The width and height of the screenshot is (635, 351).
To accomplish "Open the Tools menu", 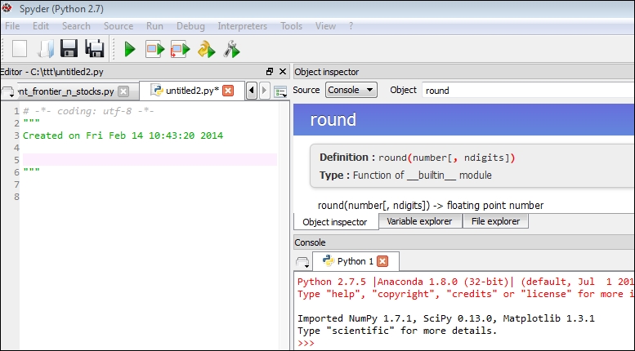I will pos(291,26).
